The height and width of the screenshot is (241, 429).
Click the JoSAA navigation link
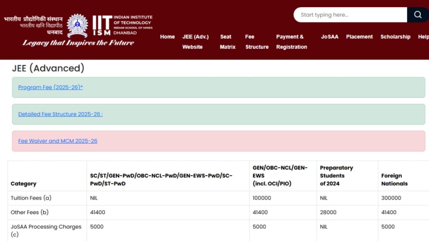point(329,37)
